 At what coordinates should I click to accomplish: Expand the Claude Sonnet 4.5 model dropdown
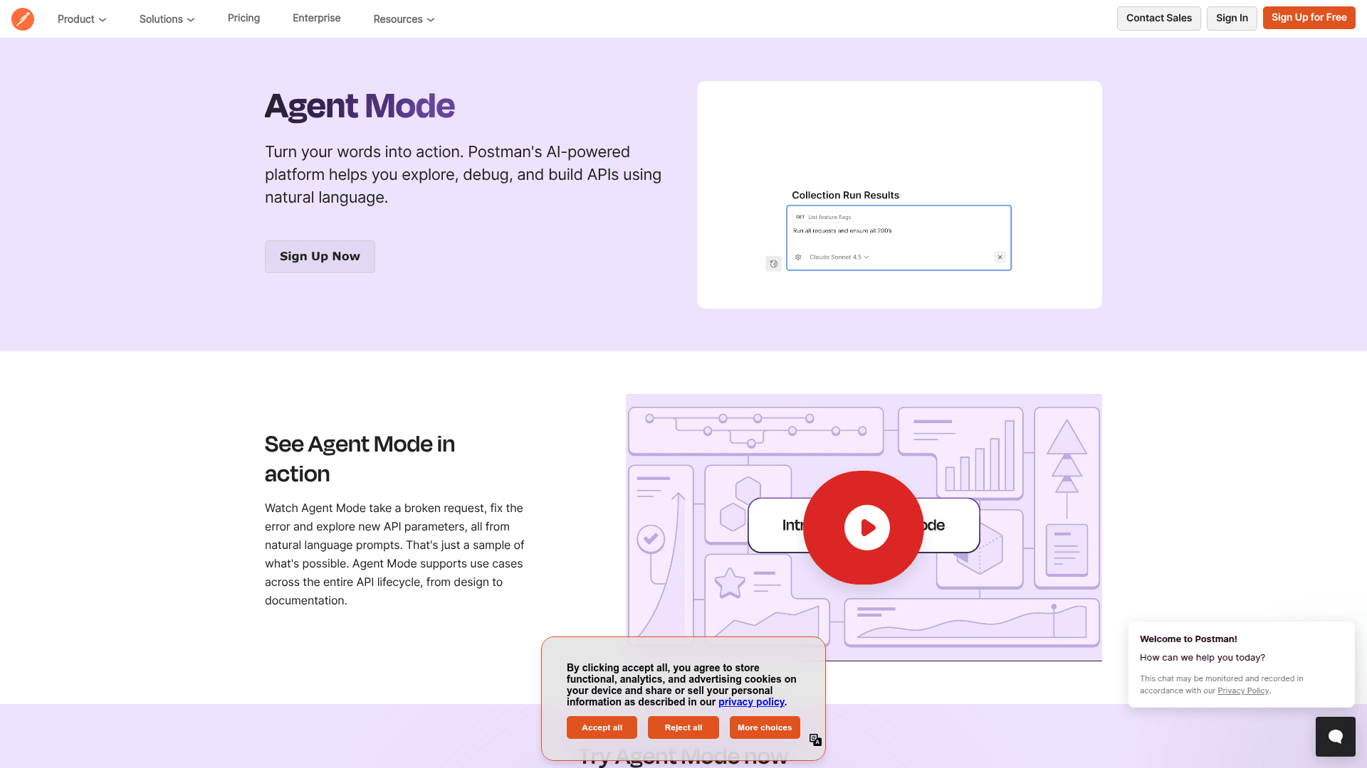click(839, 257)
